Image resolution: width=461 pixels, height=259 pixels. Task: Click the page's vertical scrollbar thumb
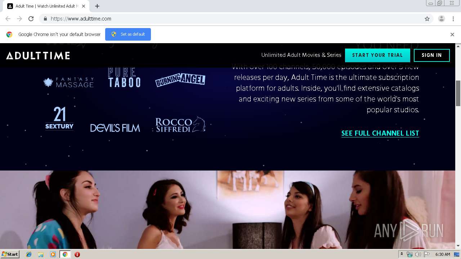(x=458, y=94)
